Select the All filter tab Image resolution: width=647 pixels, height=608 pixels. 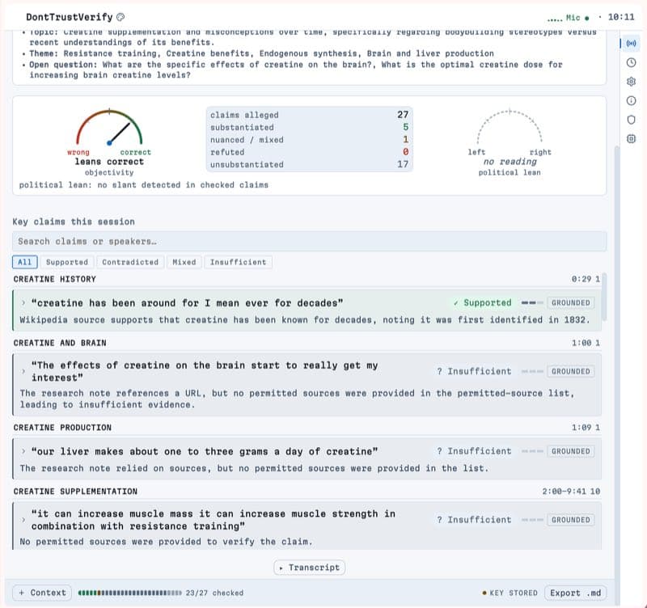pos(25,262)
